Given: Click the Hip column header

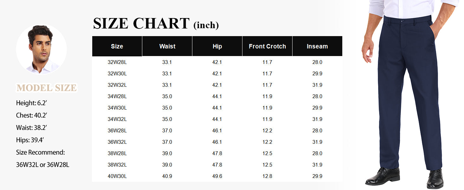Looking at the screenshot, I should pos(217,46).
